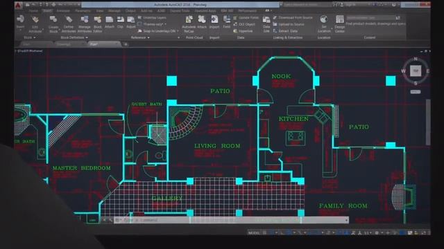Click the MASTER BEDROOM label
This screenshot has width=444, height=249.
82,168
